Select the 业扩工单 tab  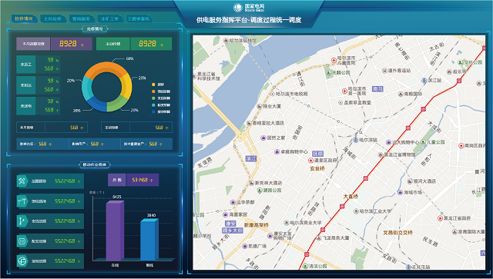tap(109, 18)
